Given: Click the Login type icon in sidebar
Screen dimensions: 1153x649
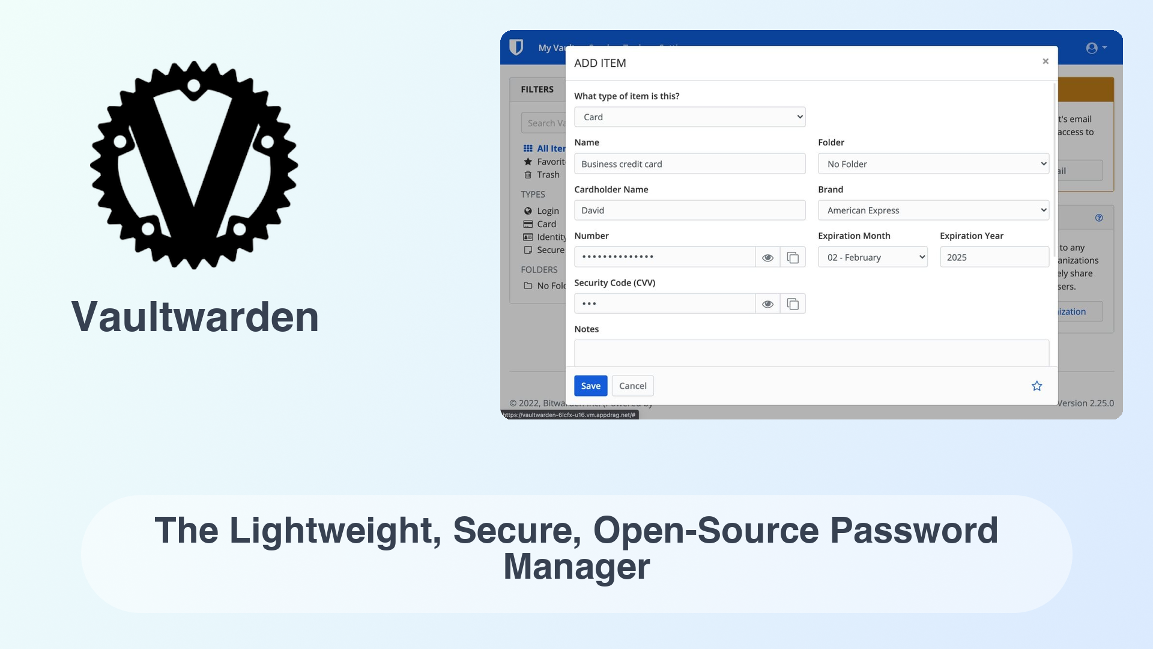Looking at the screenshot, I should pos(527,210).
